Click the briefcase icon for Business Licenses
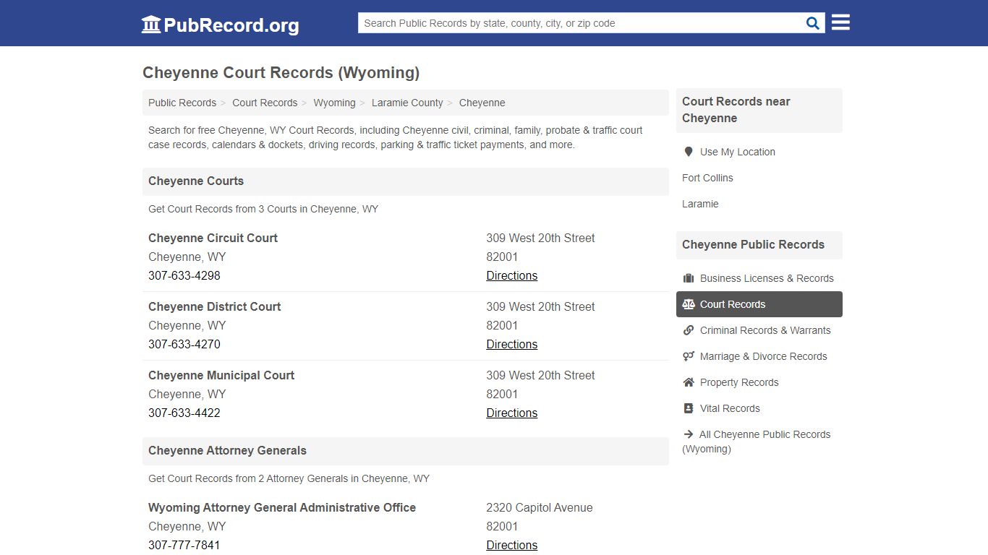Image resolution: width=988 pixels, height=555 pixels. pos(689,278)
